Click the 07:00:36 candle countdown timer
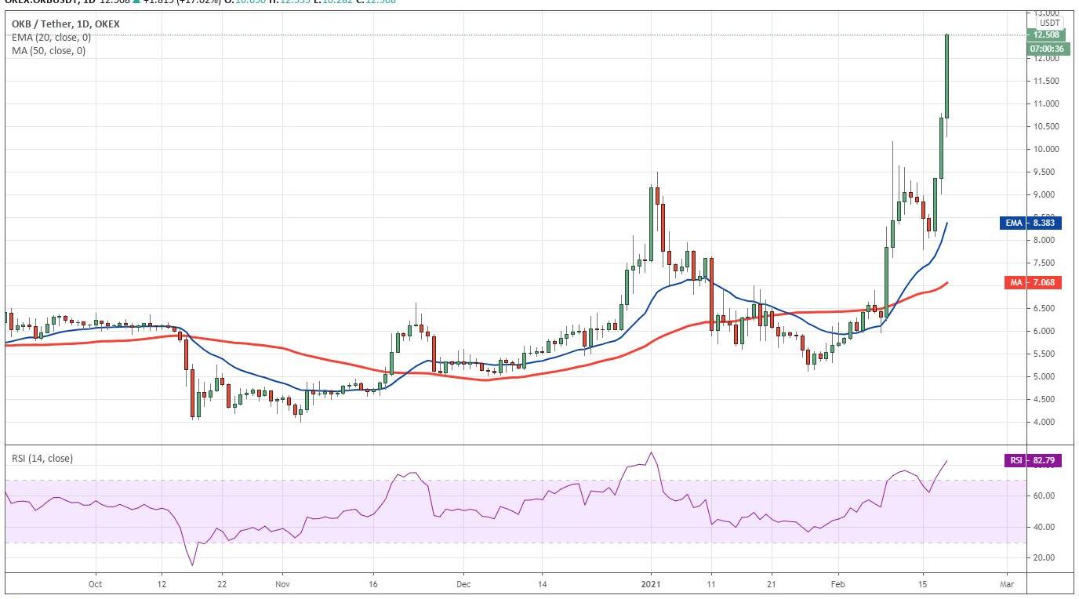This screenshot has height=599, width=1079. pos(1047,49)
